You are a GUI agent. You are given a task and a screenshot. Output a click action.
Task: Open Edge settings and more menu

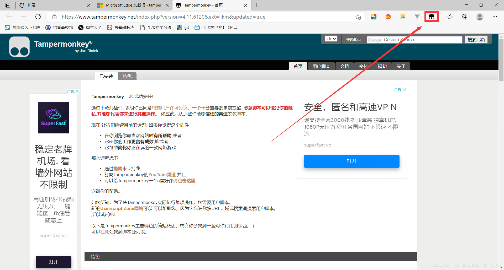[495, 17]
